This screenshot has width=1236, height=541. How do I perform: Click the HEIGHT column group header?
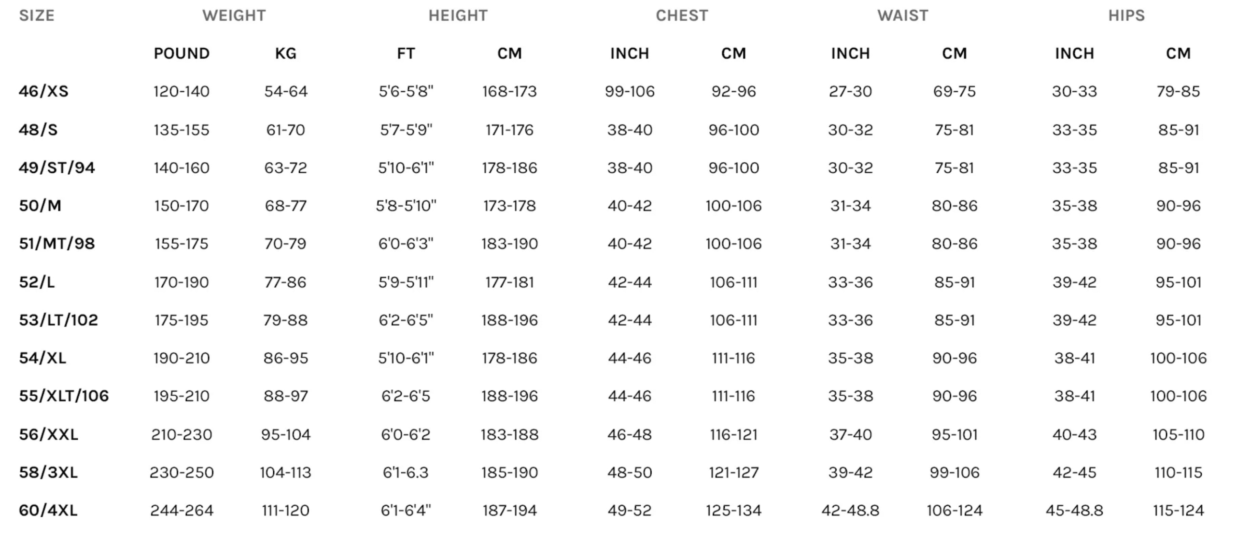[x=458, y=15]
